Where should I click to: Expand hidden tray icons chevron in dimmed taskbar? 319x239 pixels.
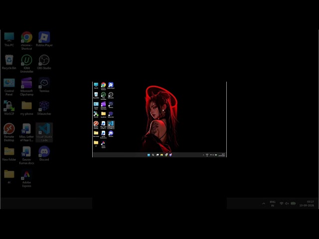(x=264, y=204)
